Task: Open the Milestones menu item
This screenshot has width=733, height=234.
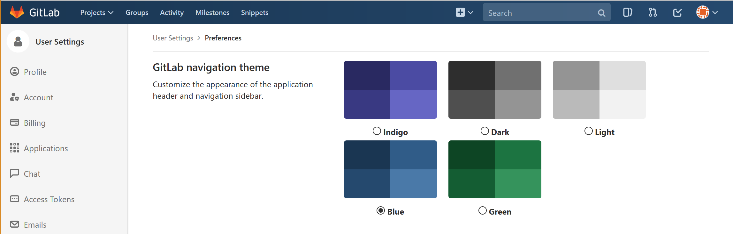Action: coord(212,13)
